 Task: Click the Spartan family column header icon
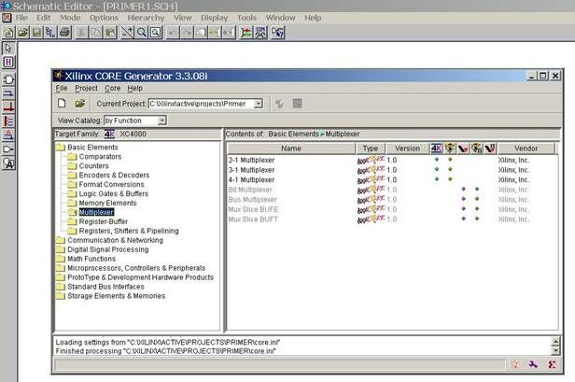[450, 149]
